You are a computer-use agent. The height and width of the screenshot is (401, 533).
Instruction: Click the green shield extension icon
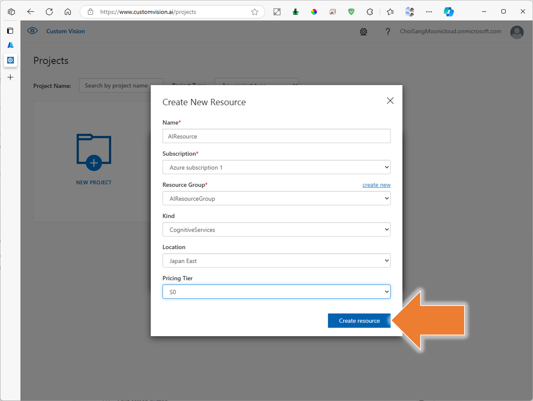pos(351,12)
